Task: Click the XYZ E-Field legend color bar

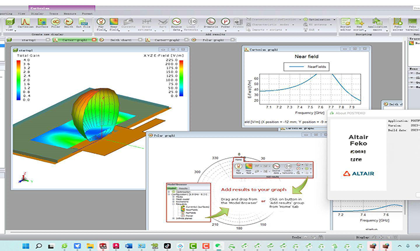Action: [x=181, y=78]
